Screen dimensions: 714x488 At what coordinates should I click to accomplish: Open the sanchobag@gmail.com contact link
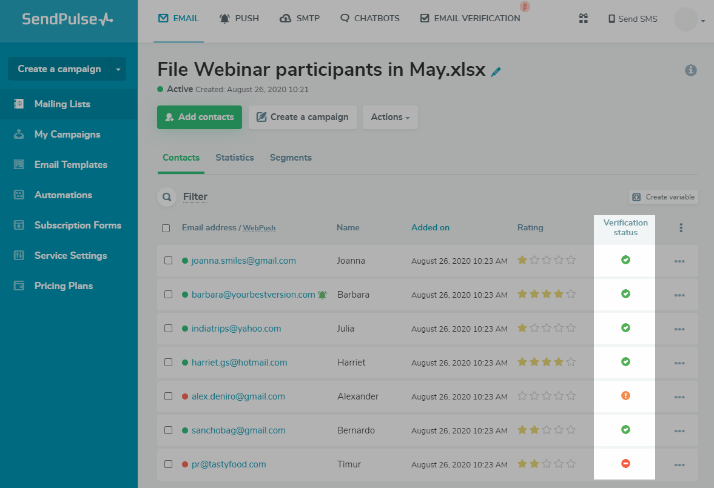click(238, 430)
